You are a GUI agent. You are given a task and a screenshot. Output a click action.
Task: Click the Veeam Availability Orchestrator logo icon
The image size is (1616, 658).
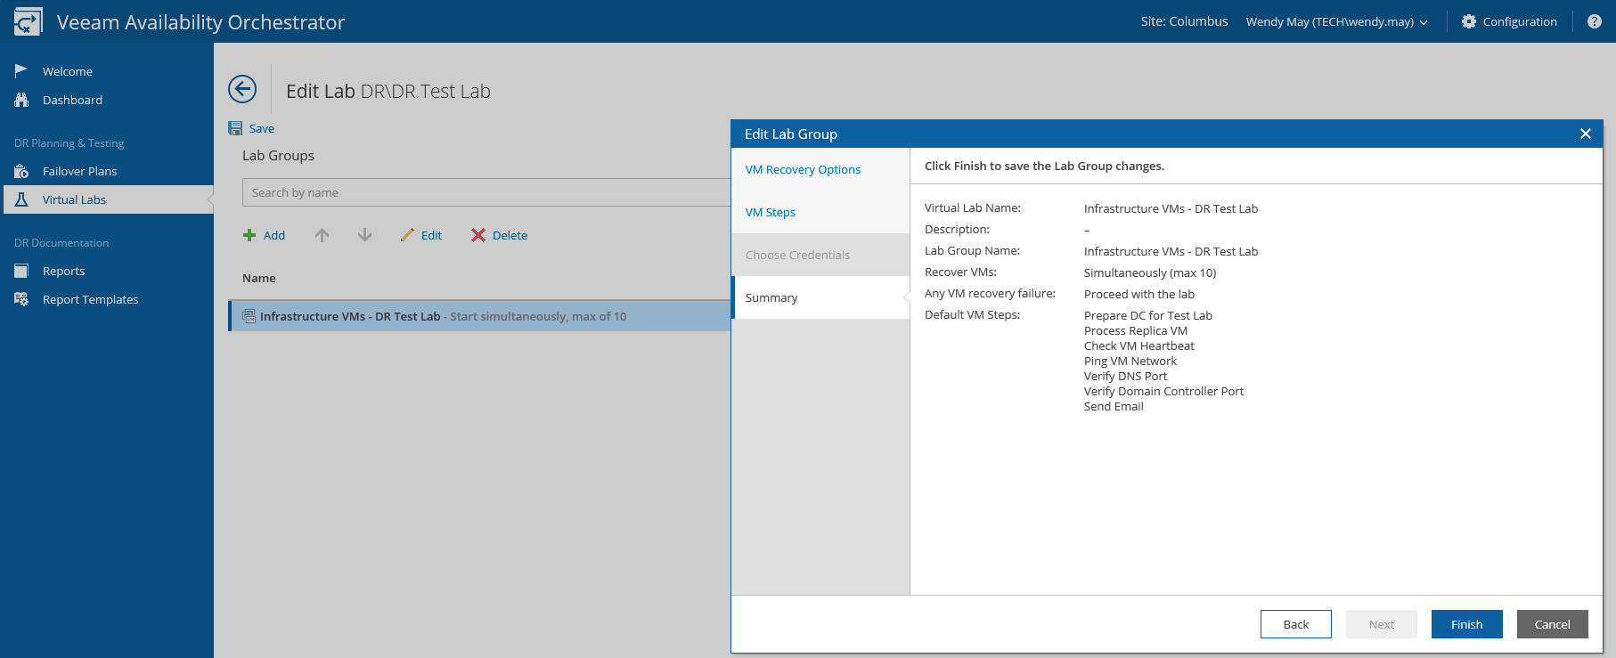click(x=28, y=21)
